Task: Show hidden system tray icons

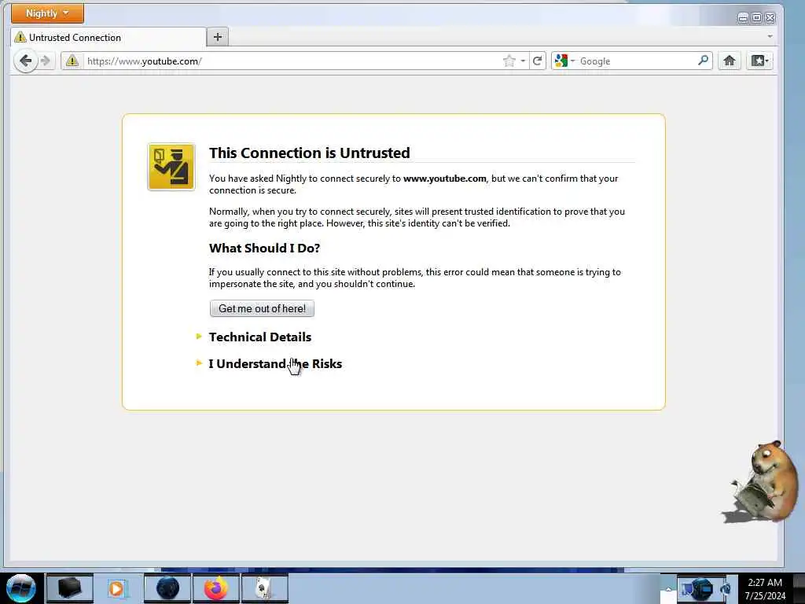Action: click(668, 589)
